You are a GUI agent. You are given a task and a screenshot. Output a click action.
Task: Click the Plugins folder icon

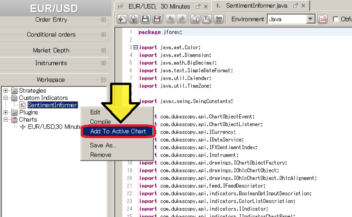click(14, 112)
